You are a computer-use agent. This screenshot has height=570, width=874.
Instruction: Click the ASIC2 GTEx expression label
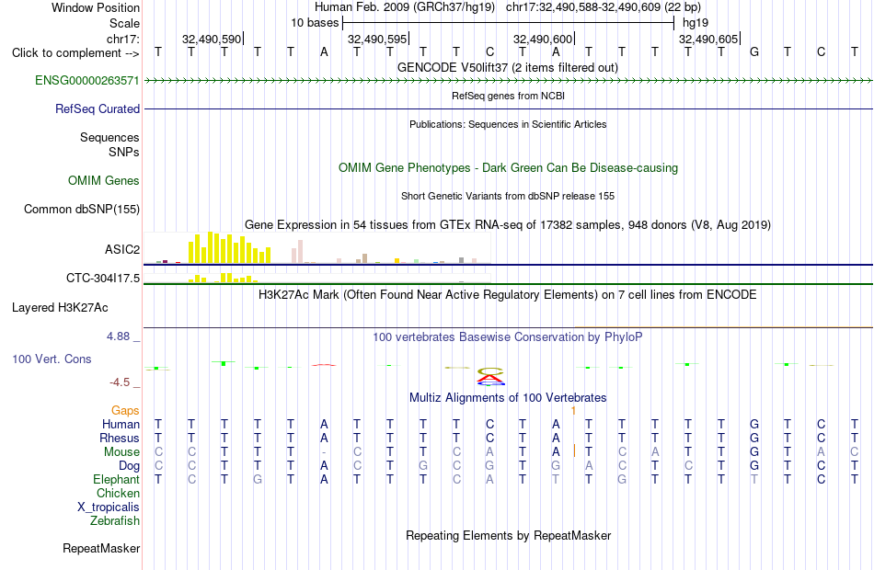[x=122, y=249]
